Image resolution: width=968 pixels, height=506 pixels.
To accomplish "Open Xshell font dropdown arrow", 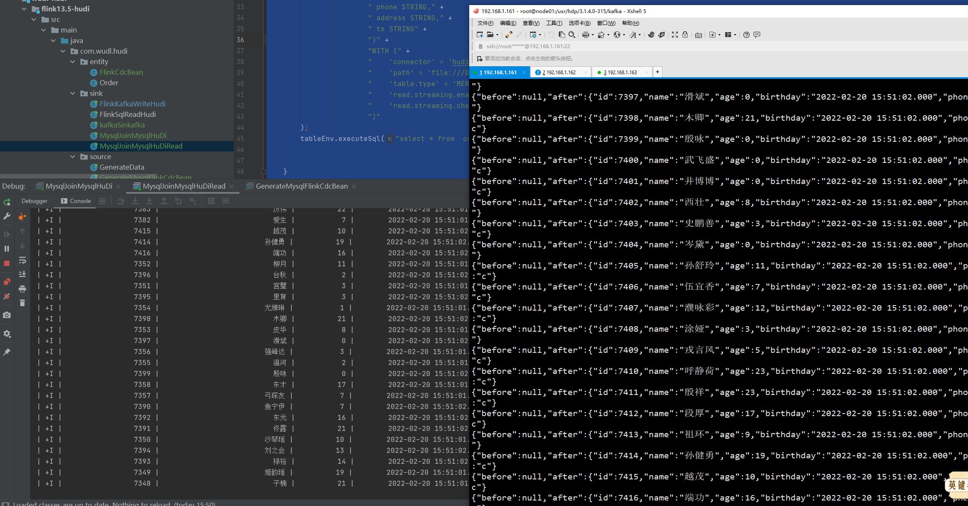I will coord(639,35).
